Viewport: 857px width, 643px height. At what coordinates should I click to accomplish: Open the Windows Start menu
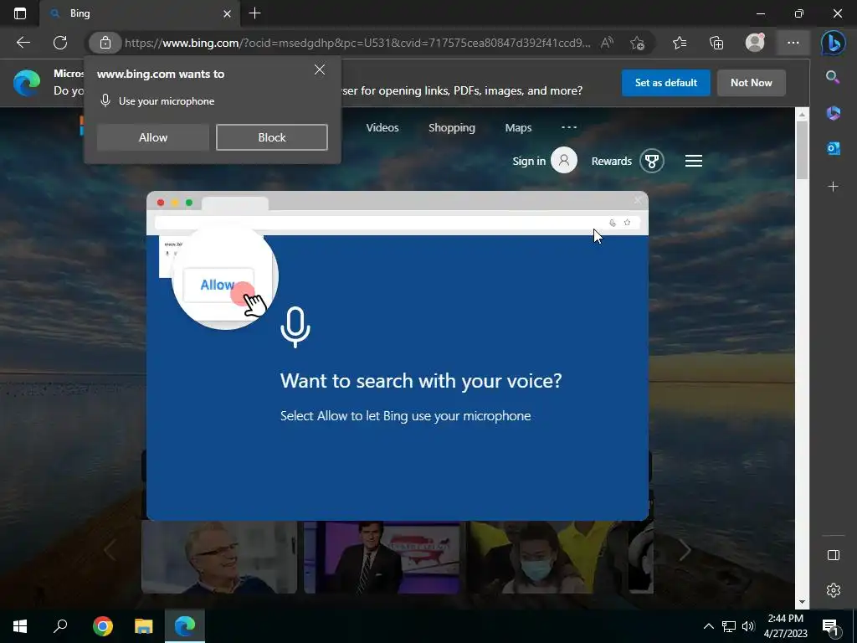click(x=20, y=626)
